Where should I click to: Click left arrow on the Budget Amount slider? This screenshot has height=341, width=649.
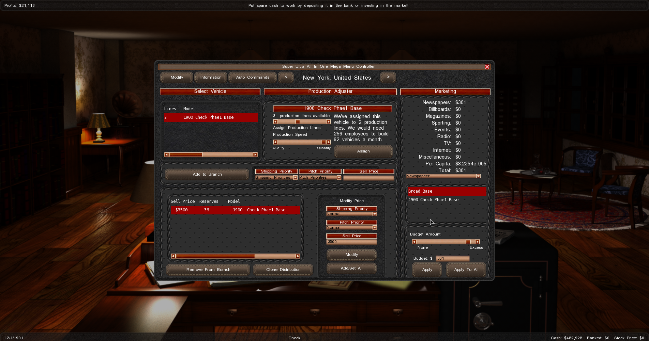(x=414, y=242)
